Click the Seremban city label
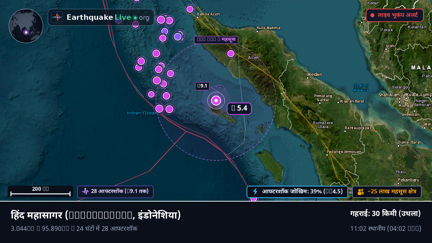Viewport: 432px width, 243px height. (x=410, y=115)
